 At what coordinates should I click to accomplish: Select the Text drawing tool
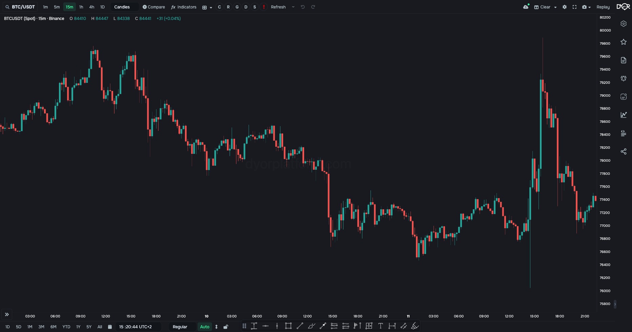tap(380, 326)
